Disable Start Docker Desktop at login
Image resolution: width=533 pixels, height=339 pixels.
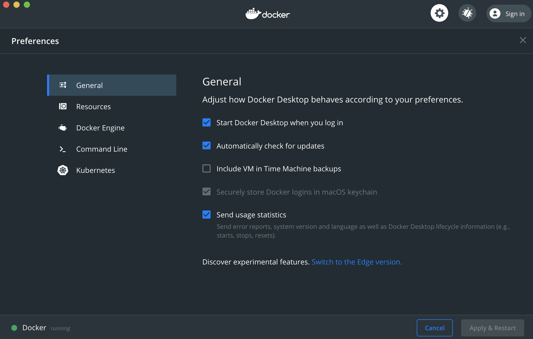tap(207, 122)
